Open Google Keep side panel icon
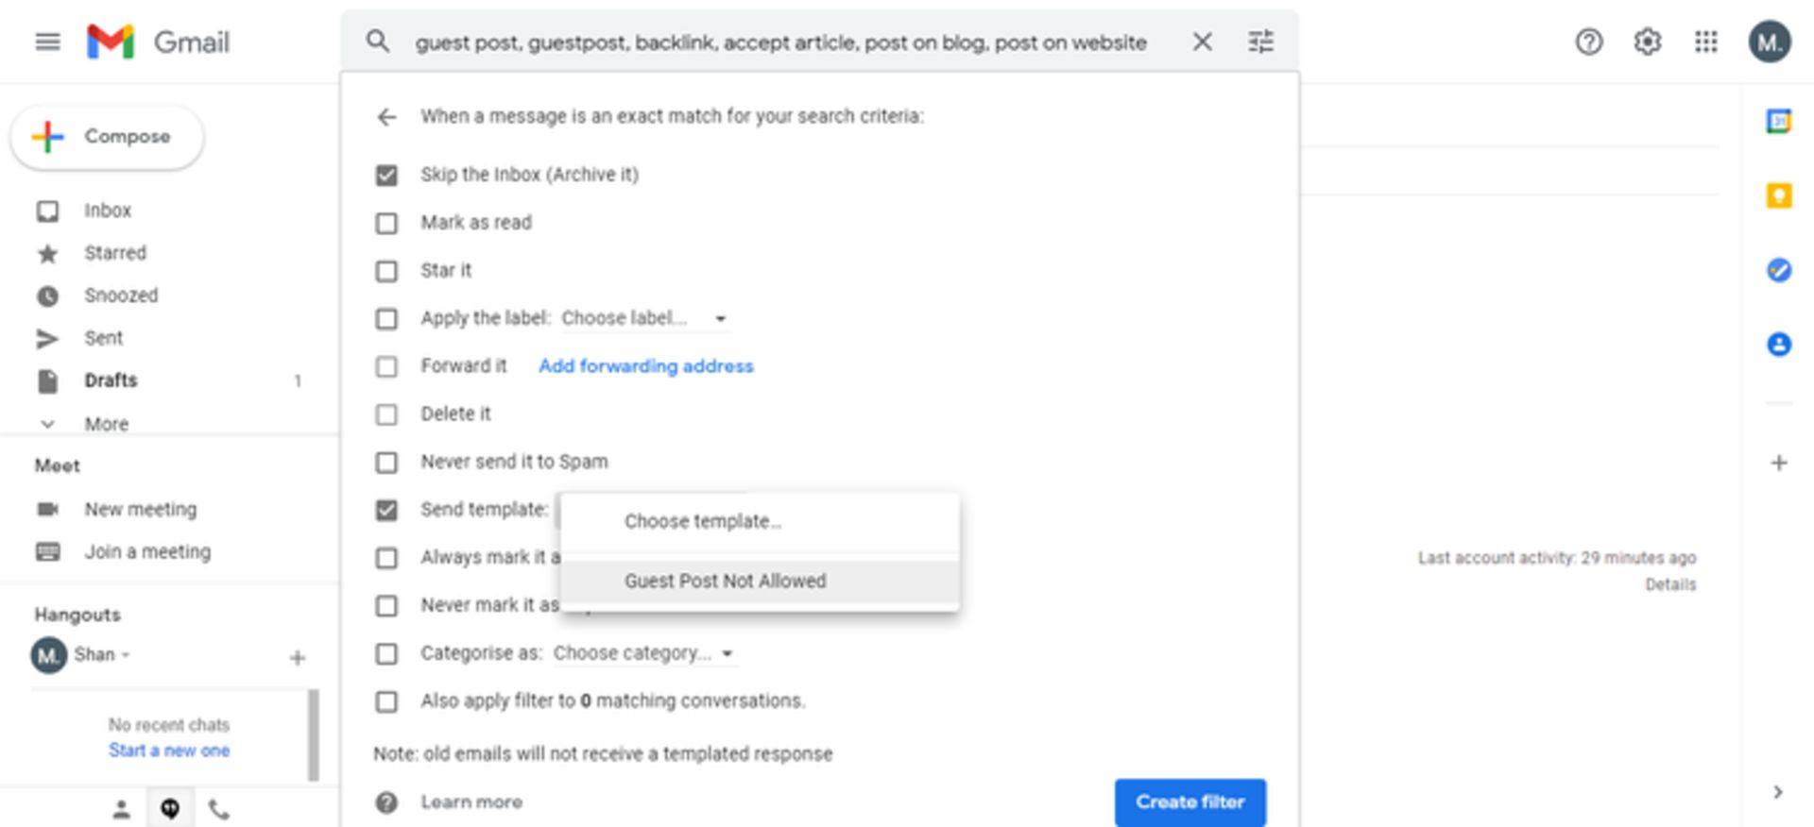Image resolution: width=1814 pixels, height=827 pixels. tap(1778, 195)
